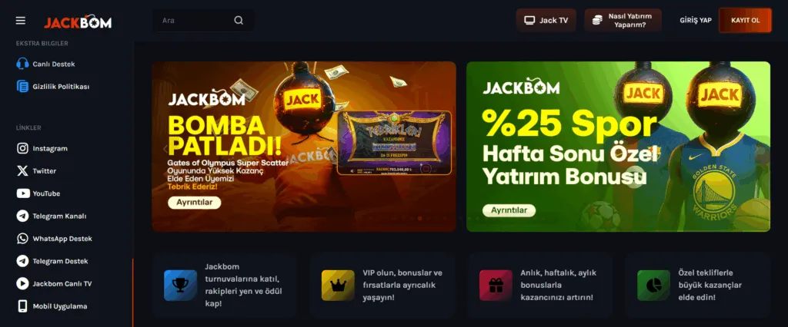The height and width of the screenshot is (327, 788).
Task: Open the YouTube icon link
Action: (22, 193)
